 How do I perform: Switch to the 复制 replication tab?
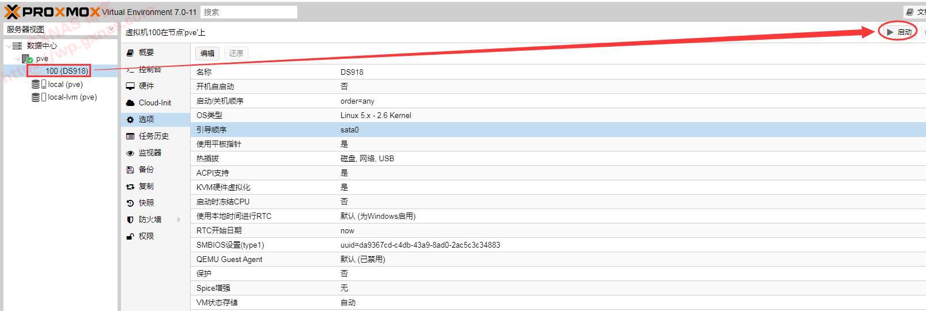[x=146, y=186]
